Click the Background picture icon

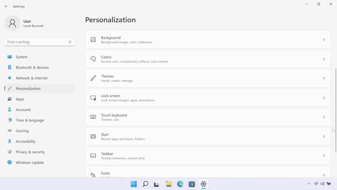[x=93, y=40]
